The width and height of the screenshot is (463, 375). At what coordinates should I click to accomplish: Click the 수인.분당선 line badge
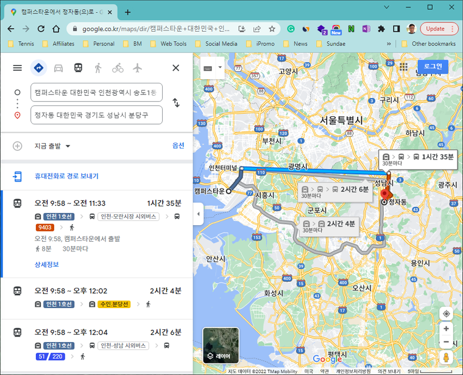tap(114, 304)
